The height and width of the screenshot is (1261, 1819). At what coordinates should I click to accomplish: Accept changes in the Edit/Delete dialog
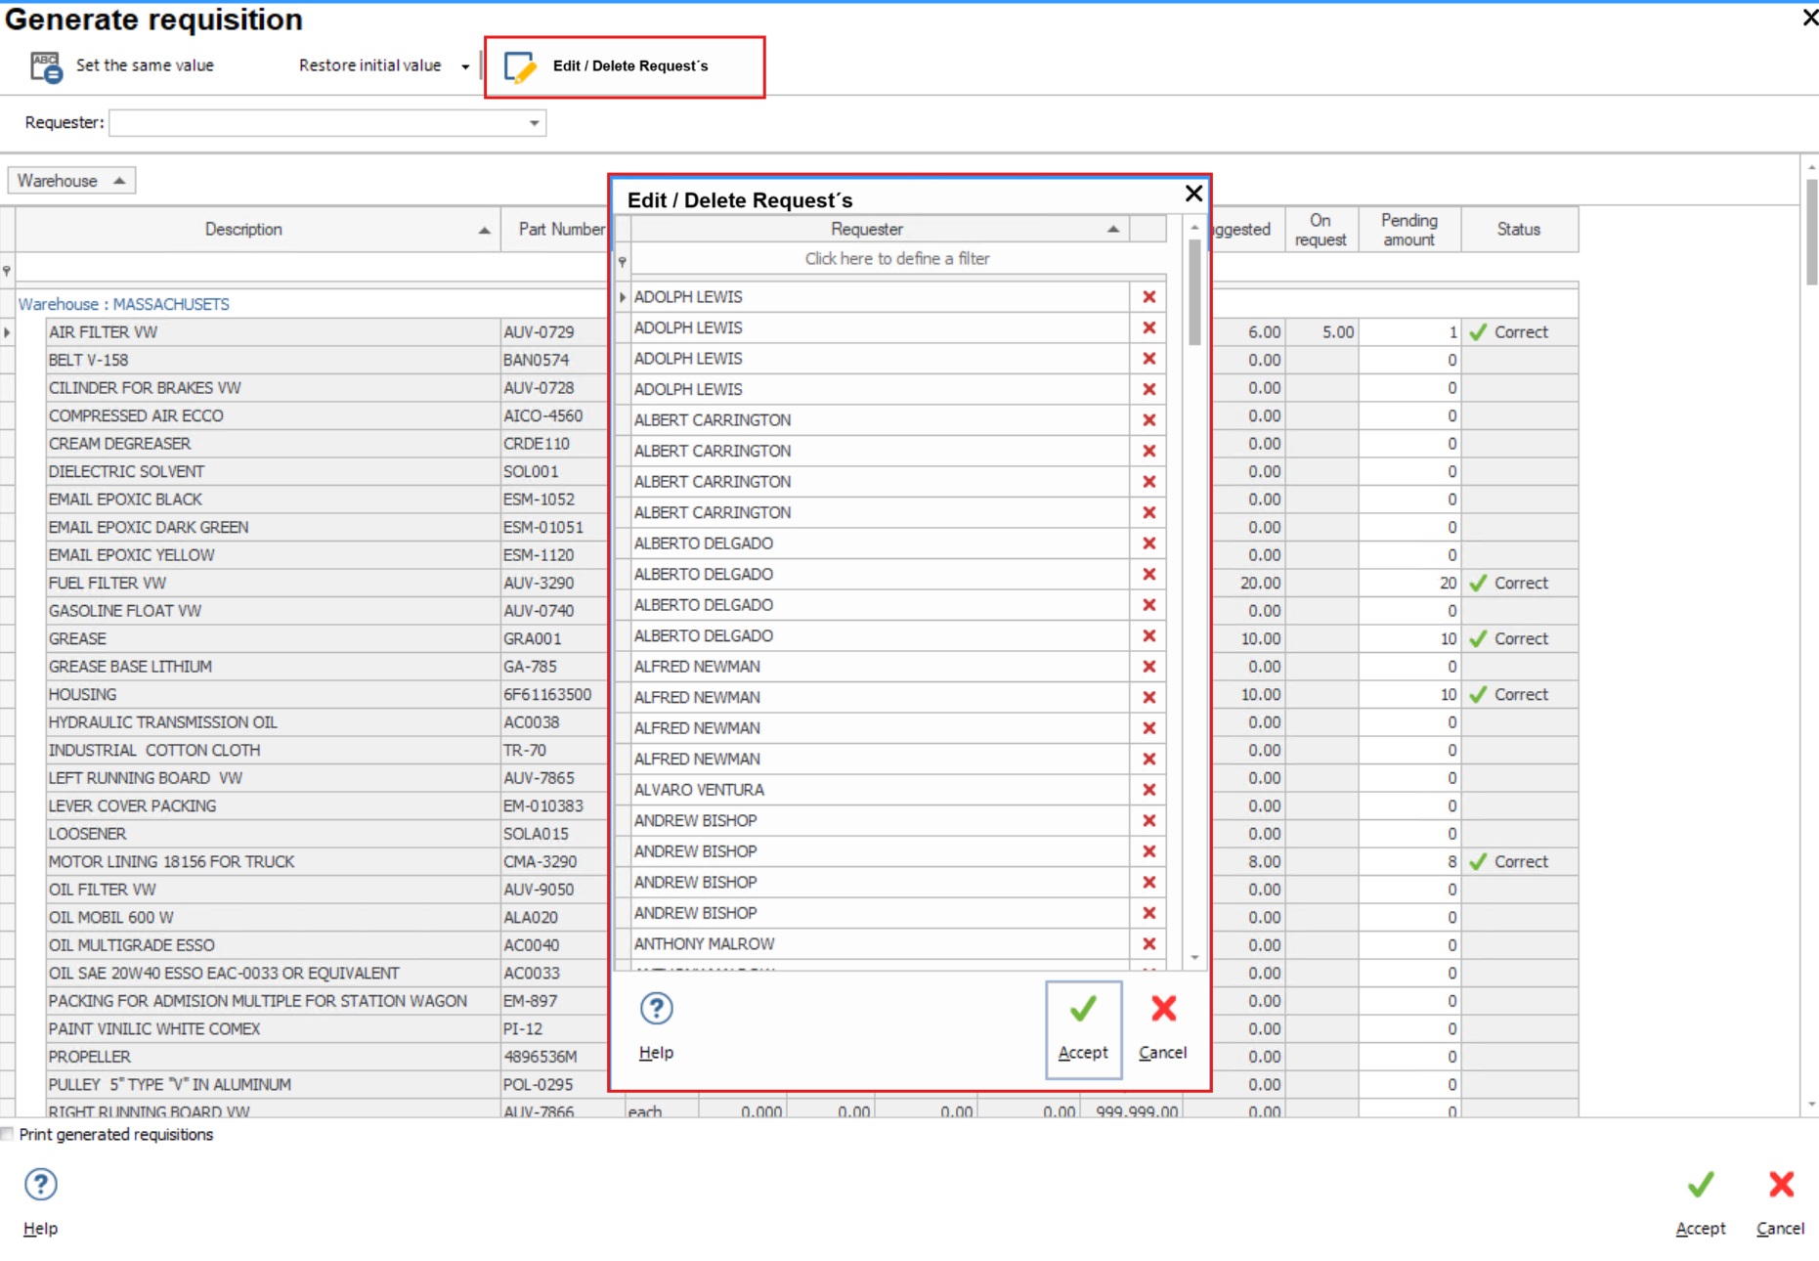tap(1083, 1029)
